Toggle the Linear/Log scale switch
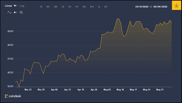182x103 pixels. pos(16,6)
